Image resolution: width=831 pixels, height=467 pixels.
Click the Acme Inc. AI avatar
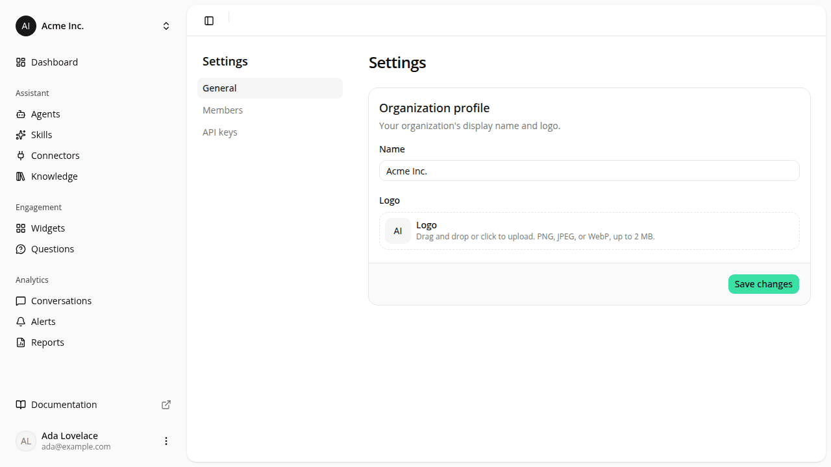[26, 26]
